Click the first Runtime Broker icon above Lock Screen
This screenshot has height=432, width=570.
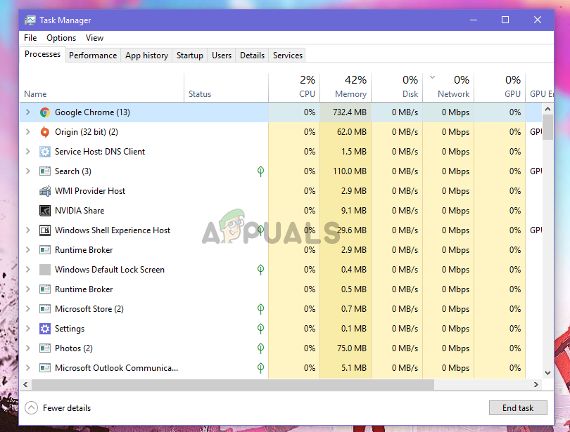point(45,250)
